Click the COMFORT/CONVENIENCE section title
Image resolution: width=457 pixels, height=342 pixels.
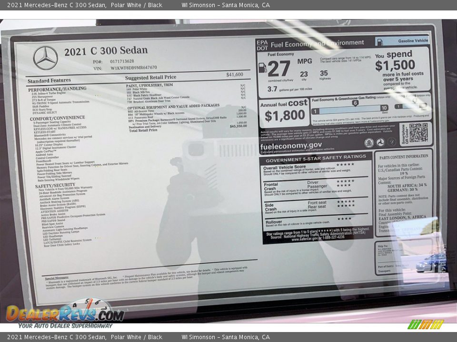(58, 118)
